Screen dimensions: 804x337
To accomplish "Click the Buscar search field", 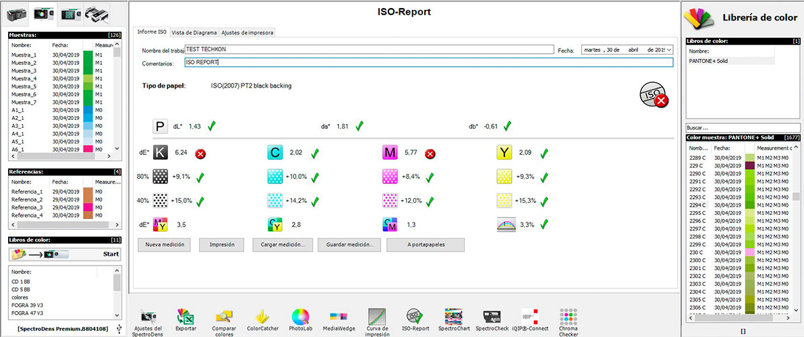I will tap(743, 127).
